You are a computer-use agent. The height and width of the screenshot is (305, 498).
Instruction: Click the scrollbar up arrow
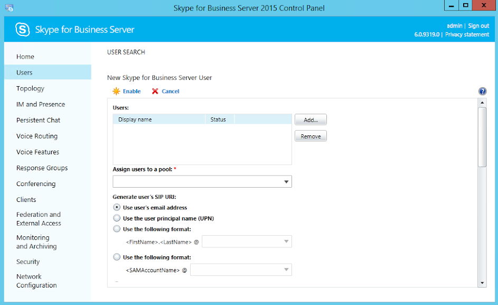pos(482,103)
